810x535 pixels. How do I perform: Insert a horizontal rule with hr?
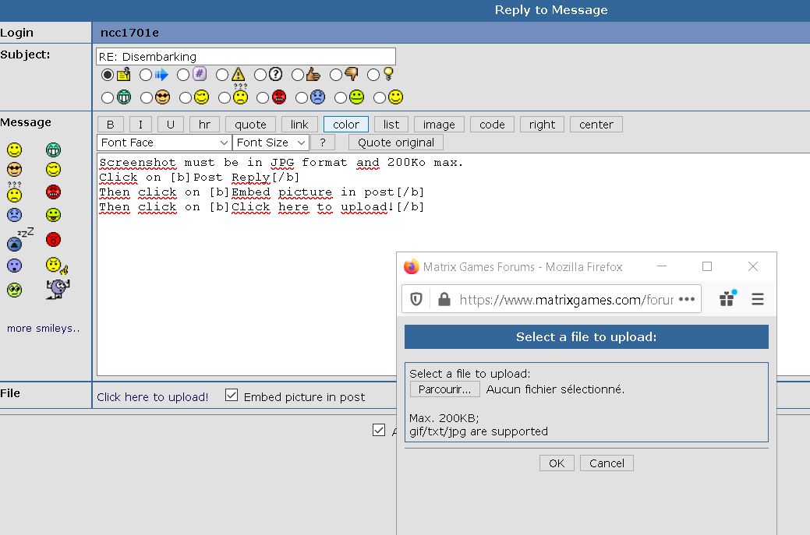[x=204, y=125]
